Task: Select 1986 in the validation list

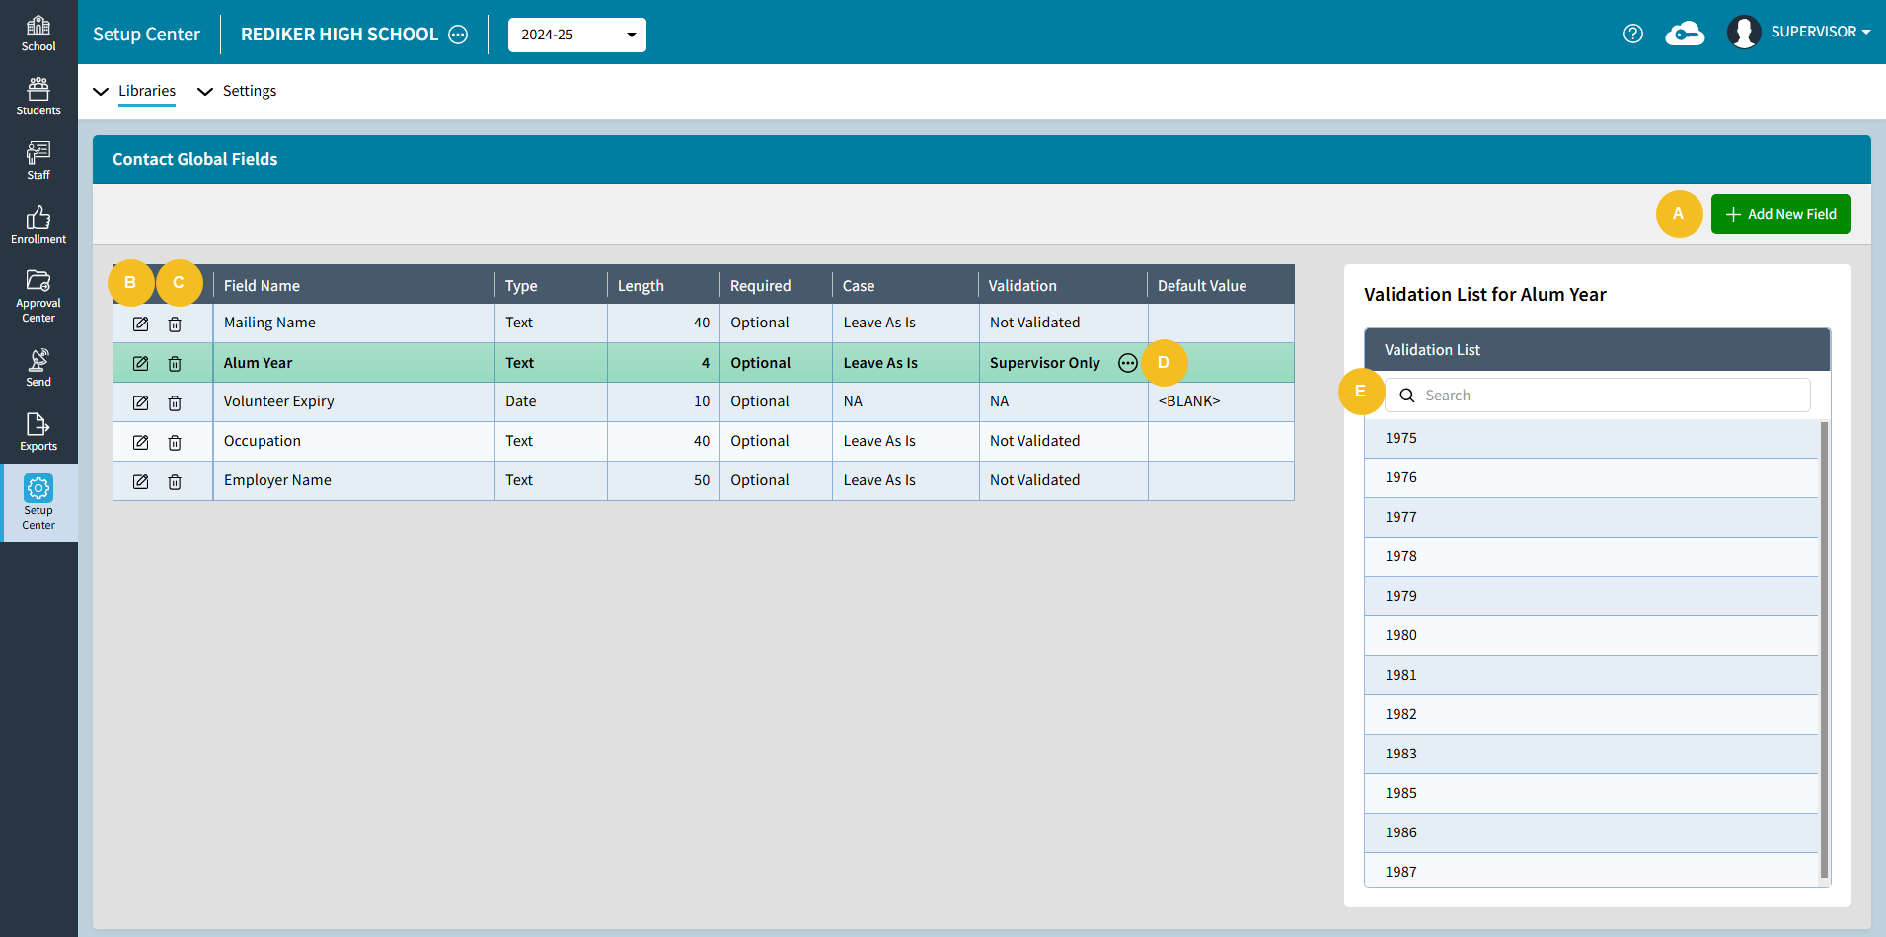Action: [x=1591, y=832]
